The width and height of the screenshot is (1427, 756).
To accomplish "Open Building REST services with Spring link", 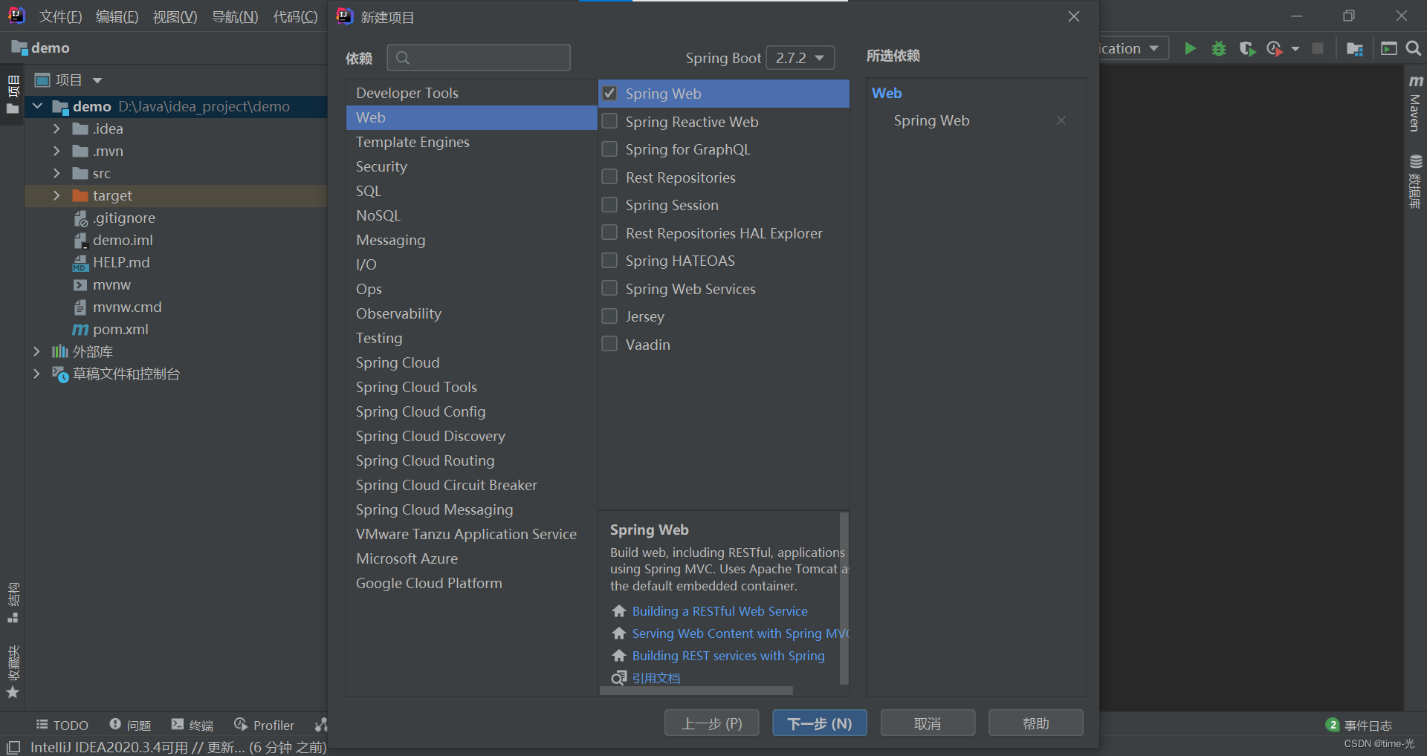I will coord(728,656).
